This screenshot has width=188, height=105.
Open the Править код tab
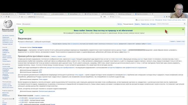(145, 24)
